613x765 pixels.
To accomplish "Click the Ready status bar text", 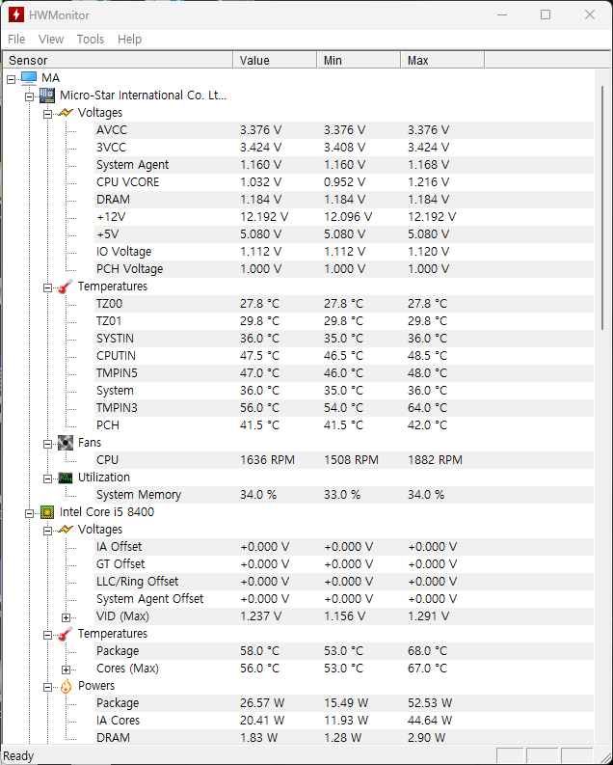I will tap(18, 756).
